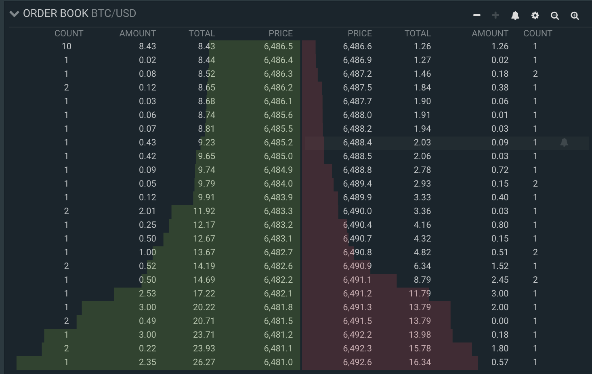Select bid price 6,485.2
Image resolution: width=592 pixels, height=374 pixels.
point(278,143)
